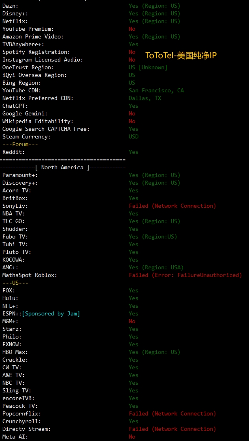Click the ToToTel watermark text

tap(181, 55)
